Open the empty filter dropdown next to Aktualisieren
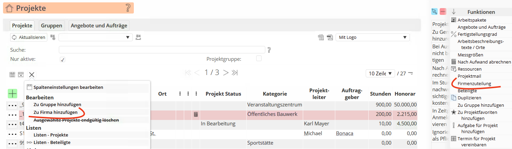 [95, 37]
